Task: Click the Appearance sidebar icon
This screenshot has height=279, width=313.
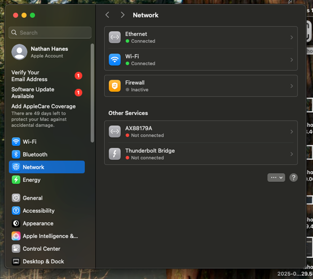Action: coord(16,223)
